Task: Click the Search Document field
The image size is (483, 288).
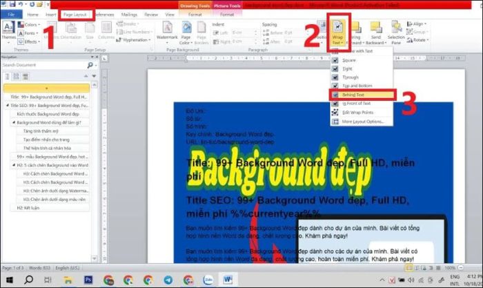Action: [x=45, y=65]
